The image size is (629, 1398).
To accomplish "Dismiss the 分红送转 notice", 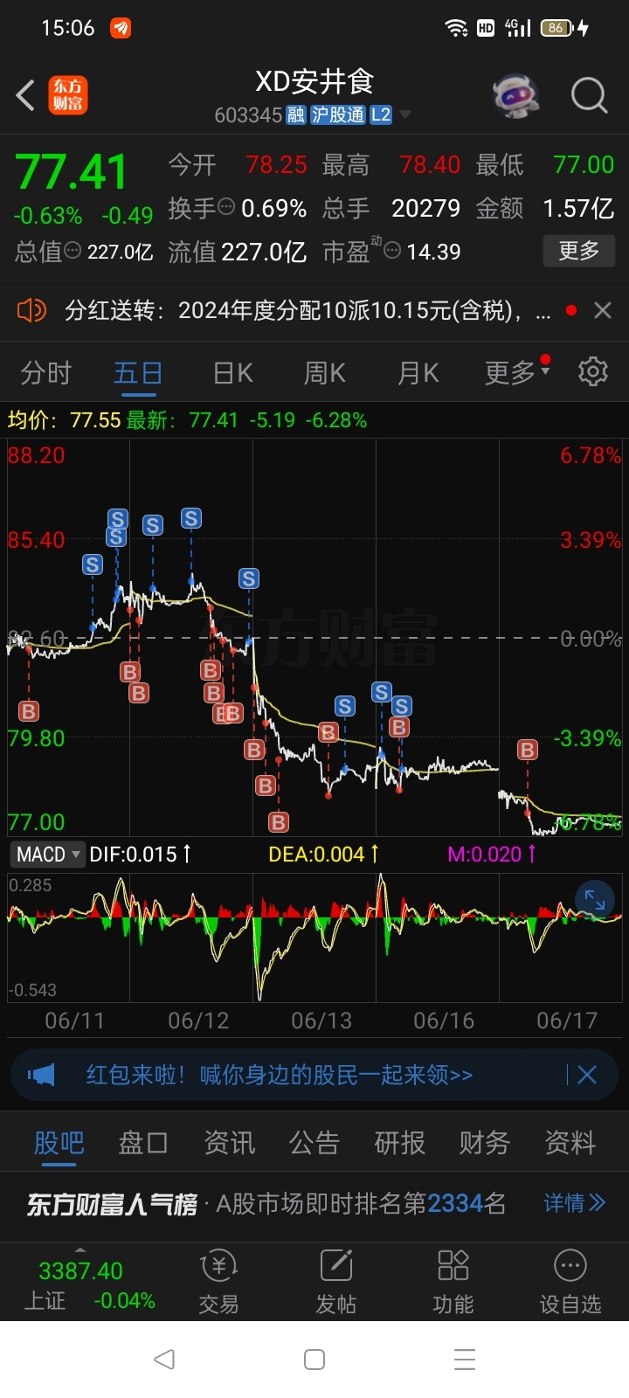I will (602, 310).
